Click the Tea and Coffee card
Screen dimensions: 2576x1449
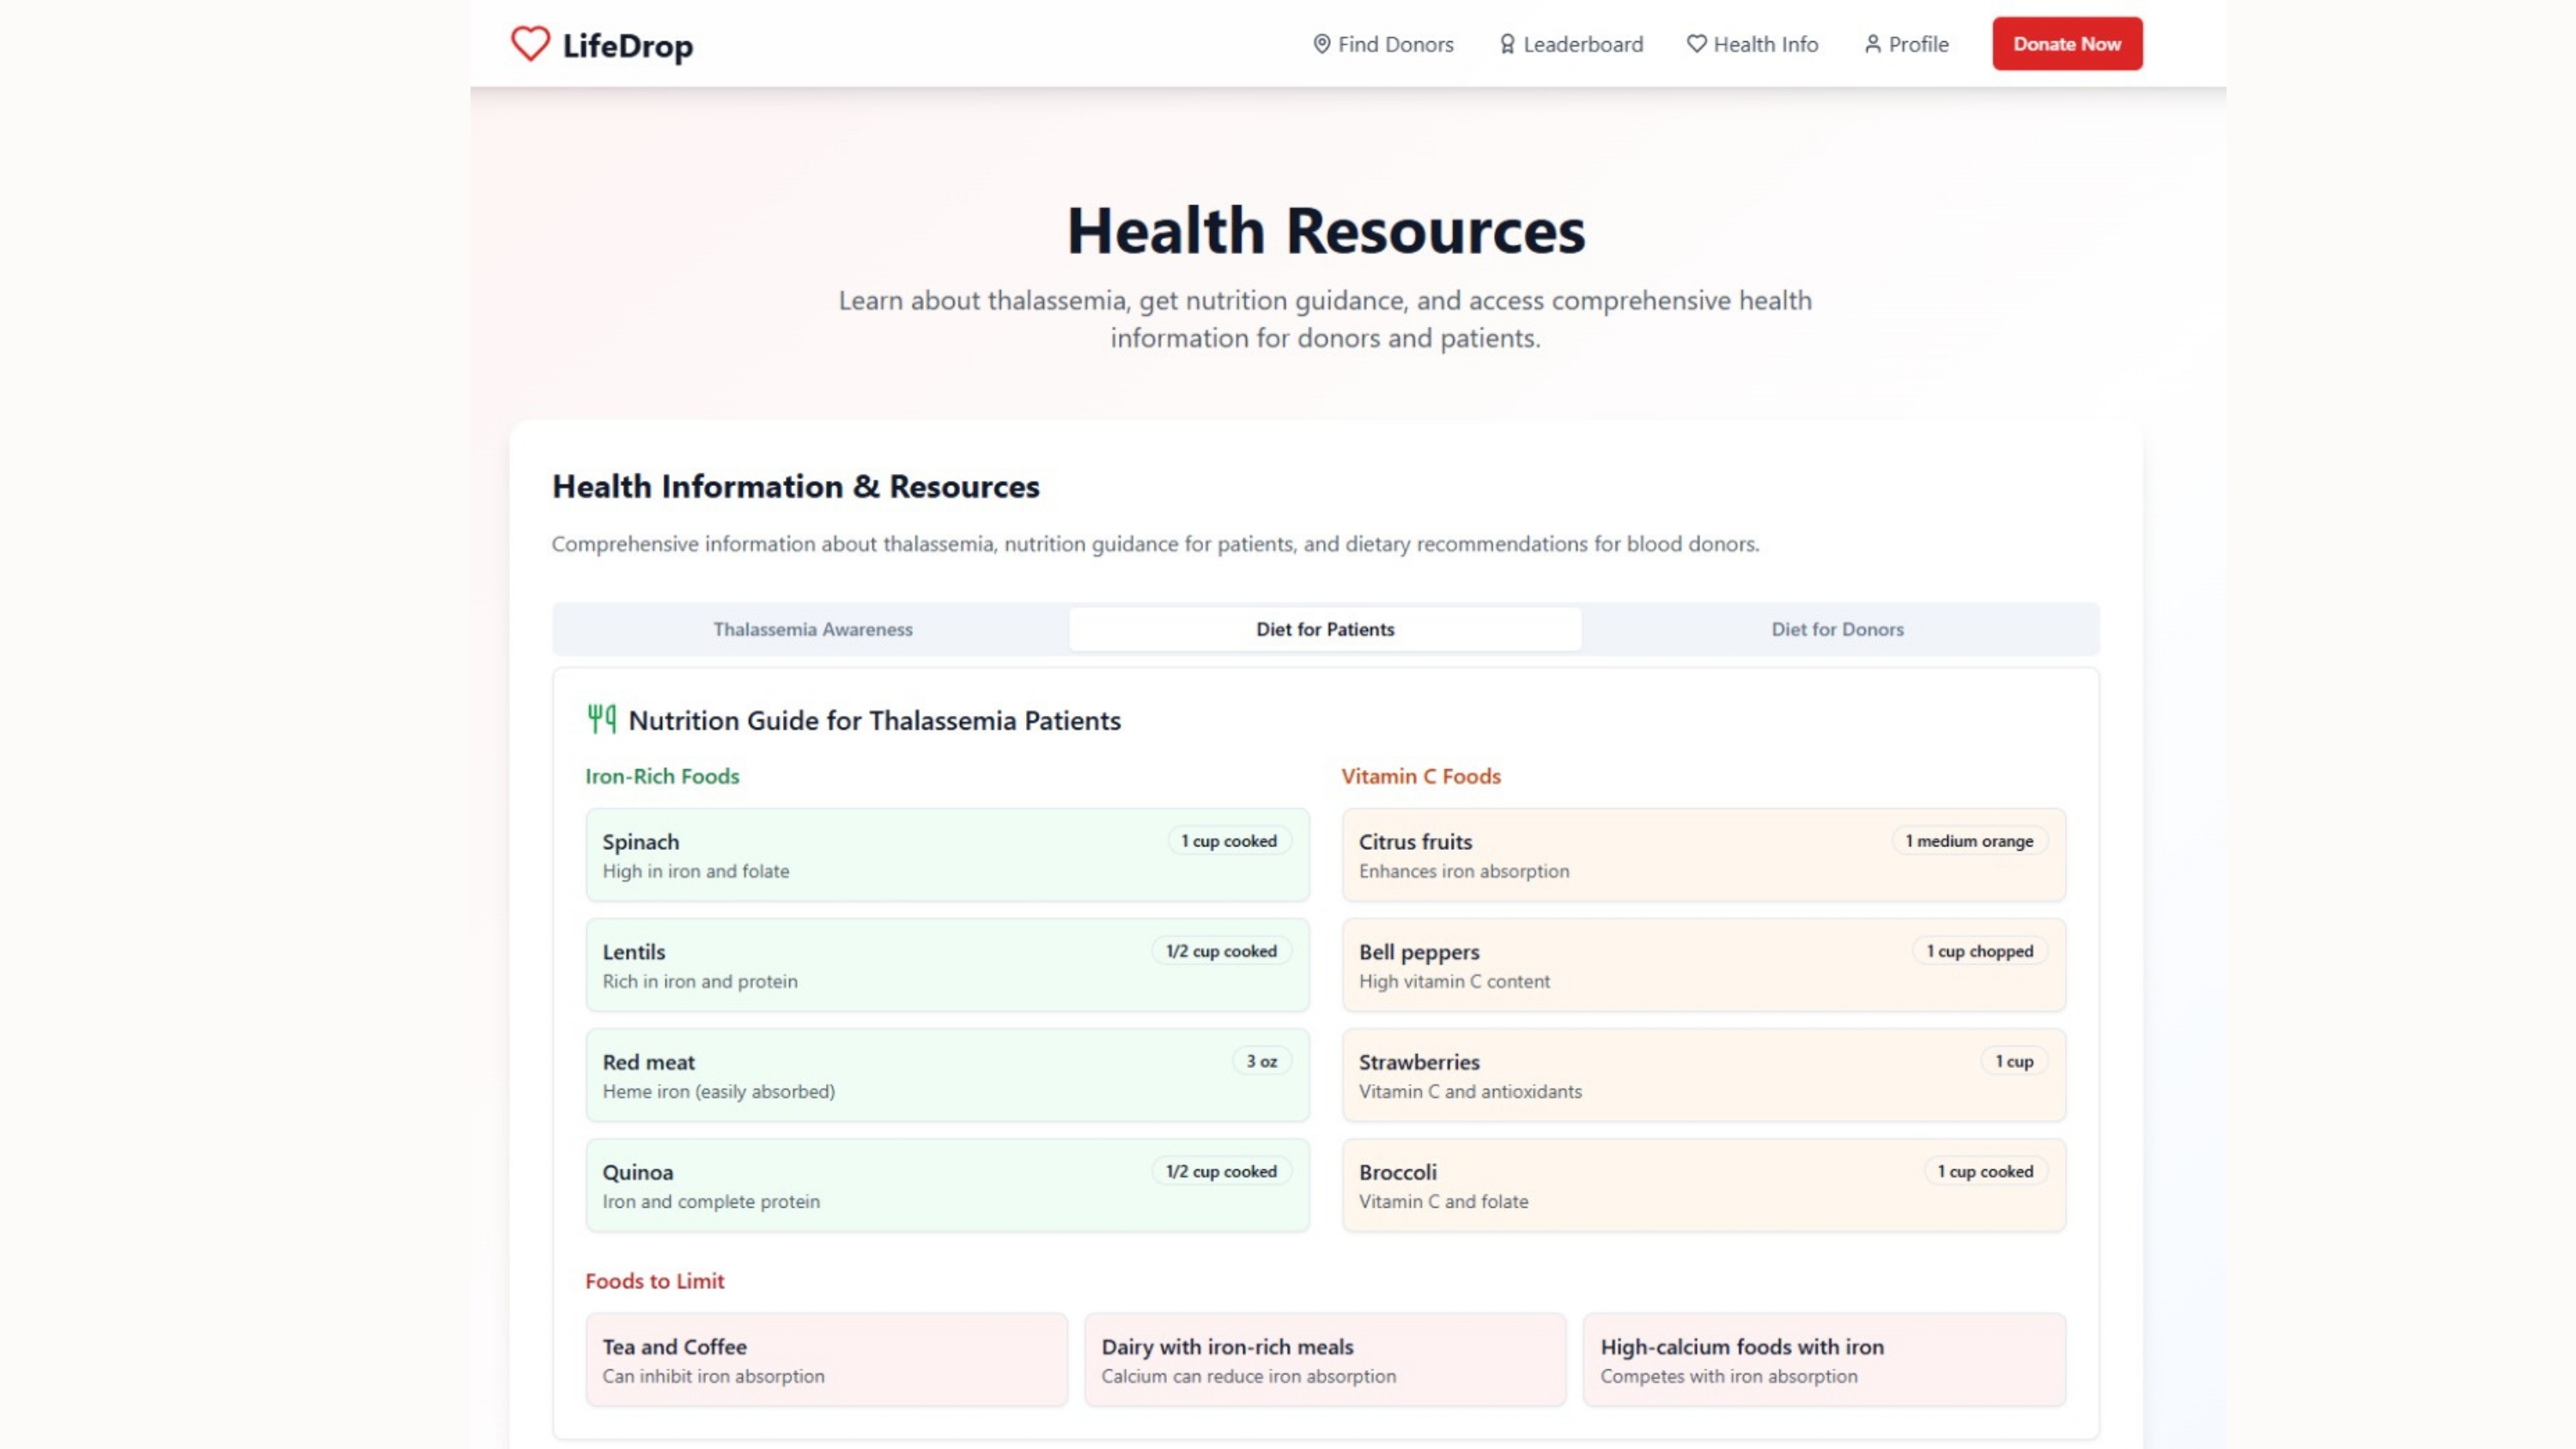pyautogui.click(x=826, y=1359)
